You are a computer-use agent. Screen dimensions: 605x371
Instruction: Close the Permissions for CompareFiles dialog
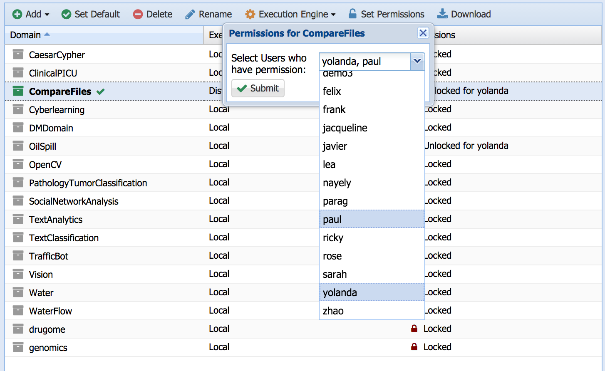(423, 33)
